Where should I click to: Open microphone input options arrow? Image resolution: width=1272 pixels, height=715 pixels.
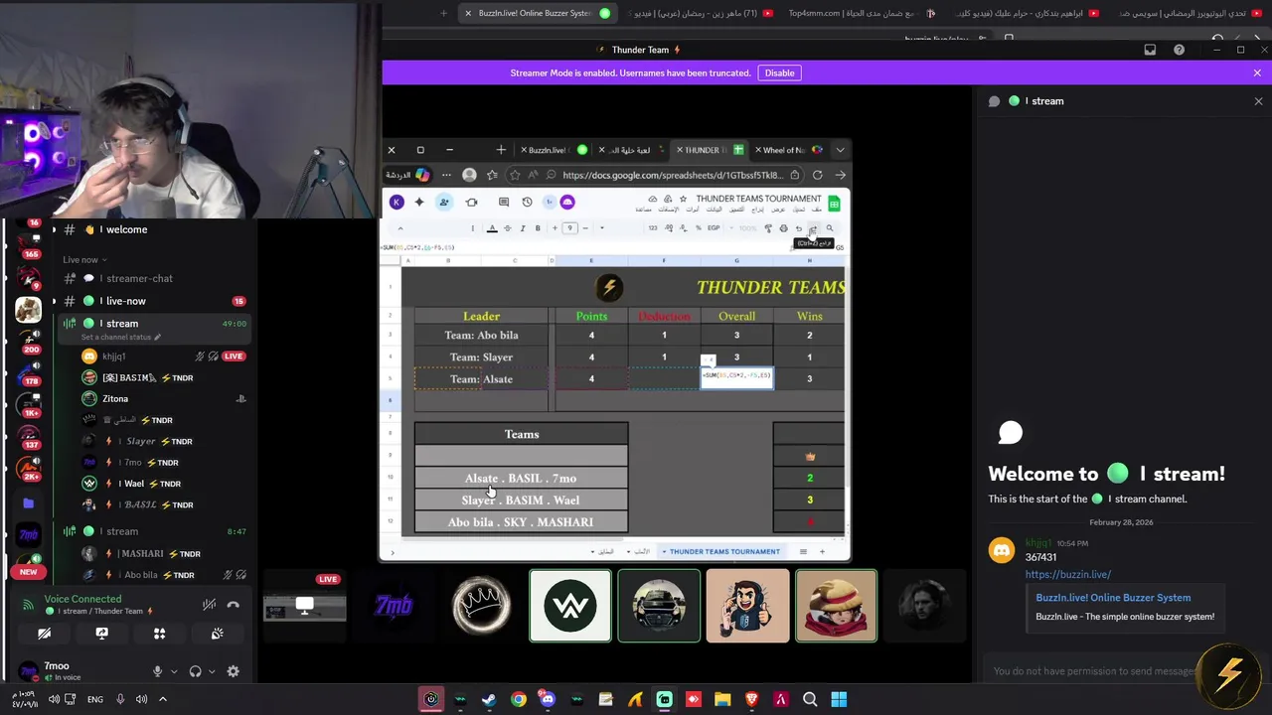[x=174, y=672]
